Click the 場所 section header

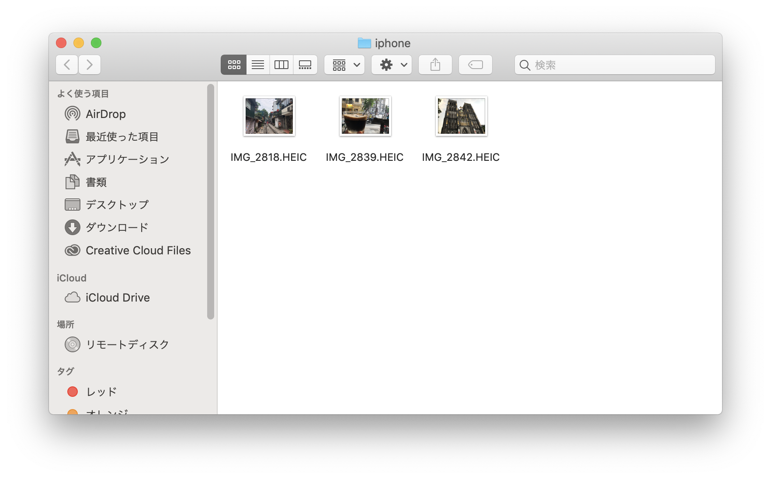(66, 324)
